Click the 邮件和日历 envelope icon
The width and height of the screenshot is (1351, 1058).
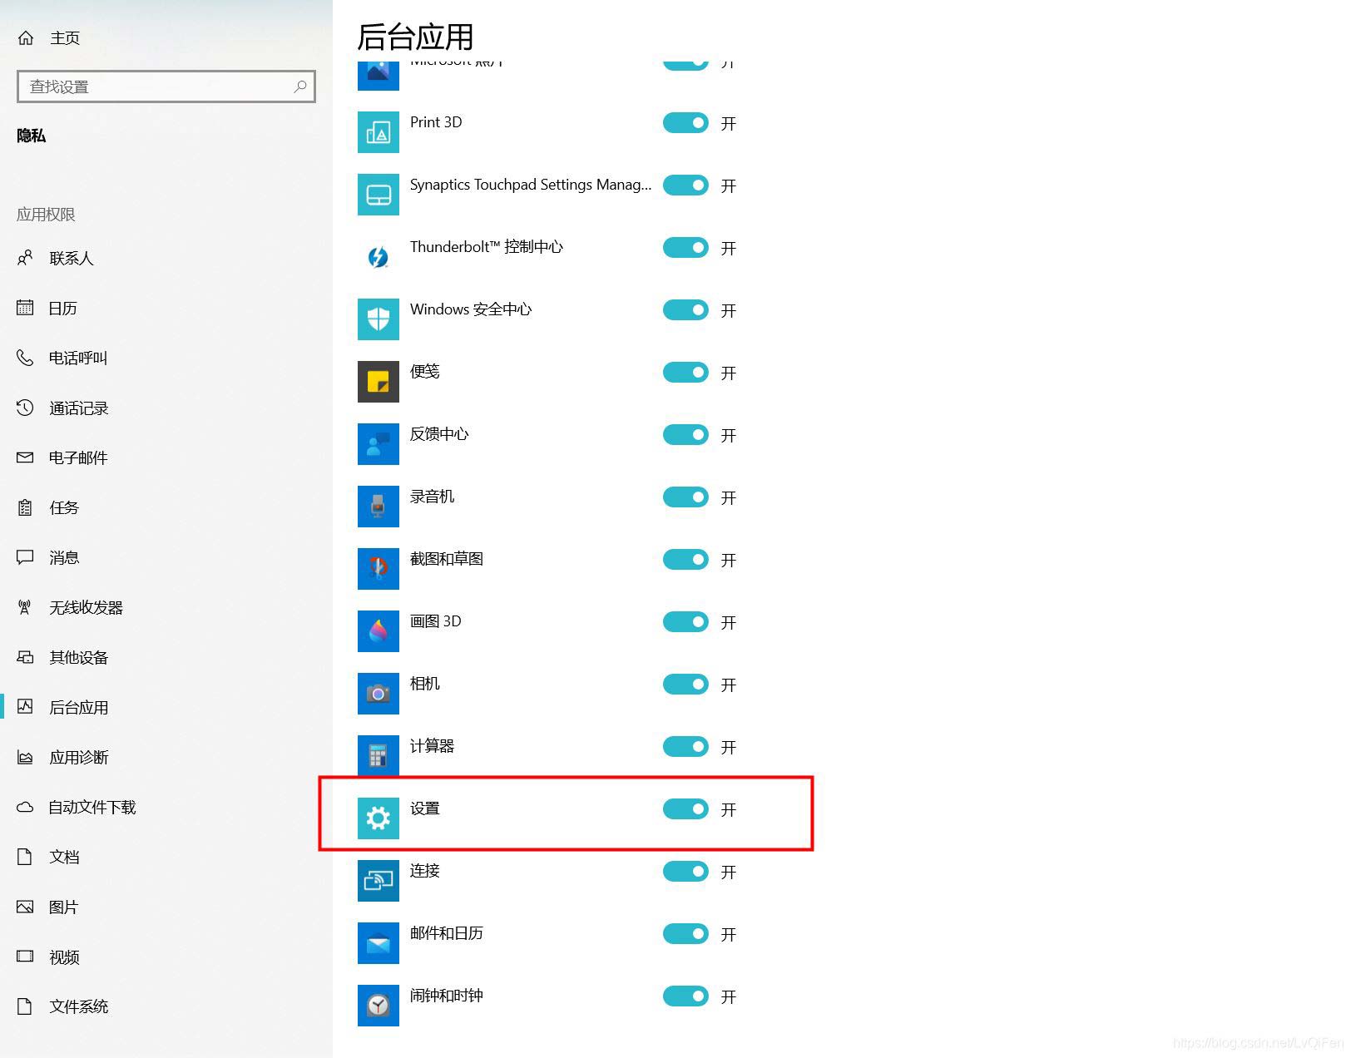pyautogui.click(x=379, y=943)
